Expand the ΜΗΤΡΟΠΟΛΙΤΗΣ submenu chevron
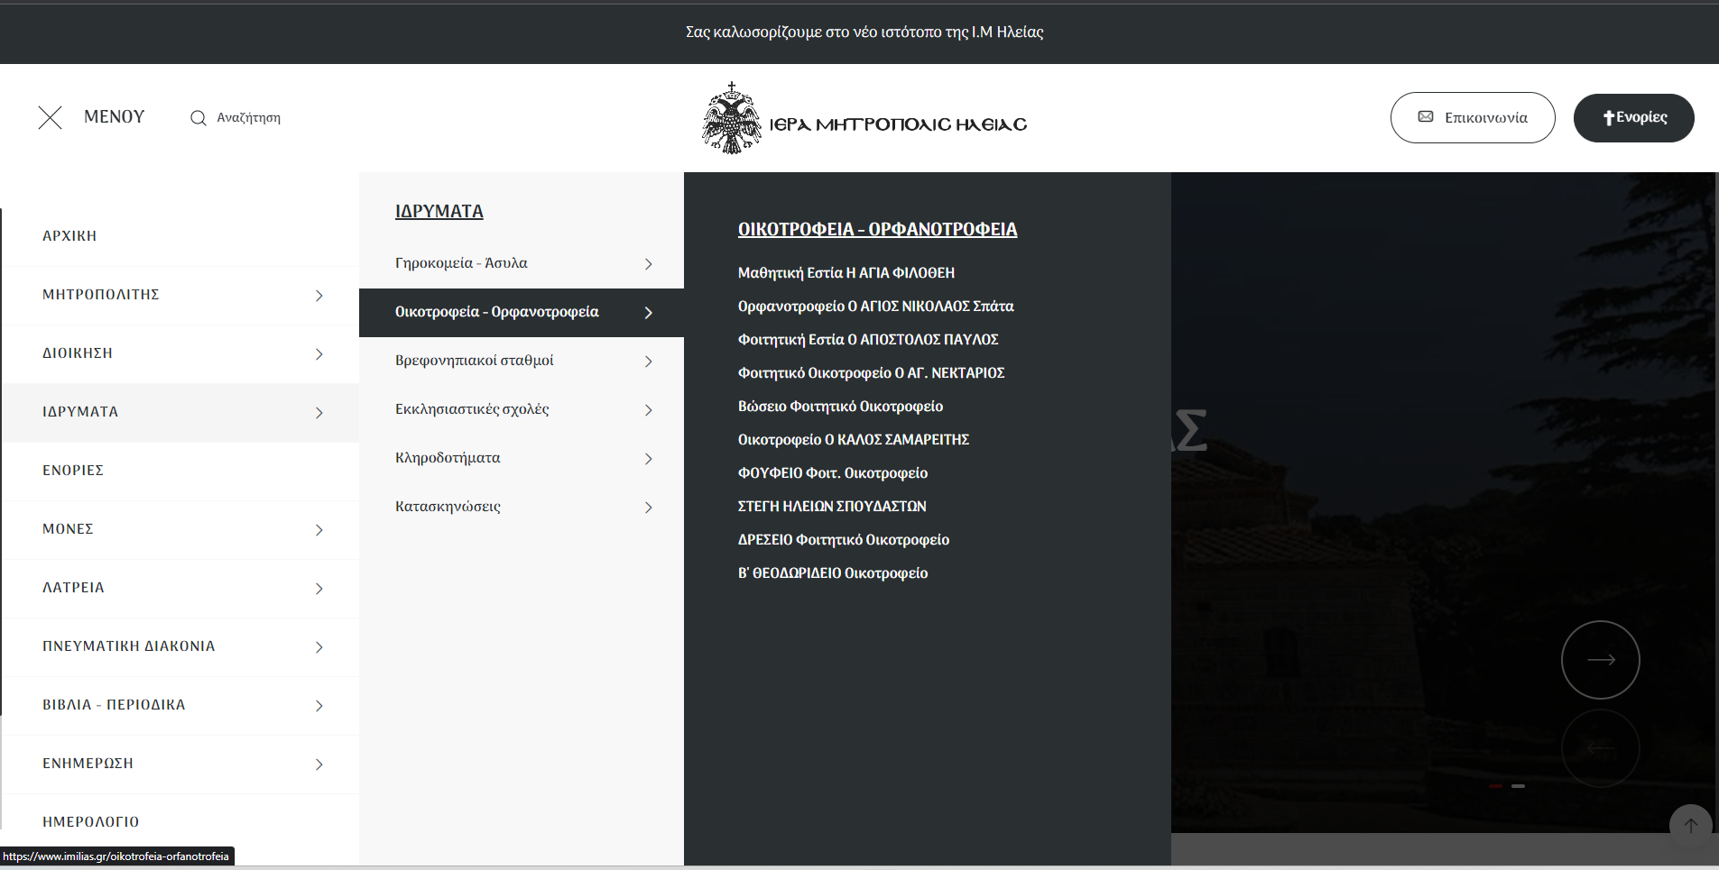The image size is (1719, 870). point(319,296)
